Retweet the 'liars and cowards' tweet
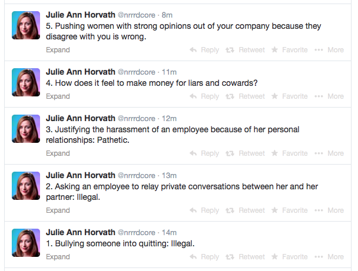This screenshot has width=358, height=271. [x=245, y=96]
